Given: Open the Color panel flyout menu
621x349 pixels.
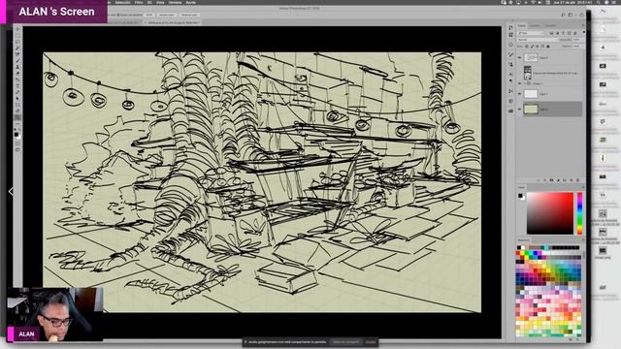Looking at the screenshot, I should 583,187.
